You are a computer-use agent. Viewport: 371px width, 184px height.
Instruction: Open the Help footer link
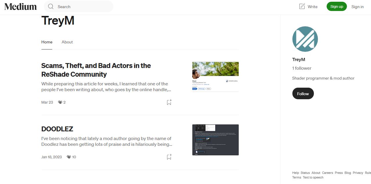pos(296,173)
